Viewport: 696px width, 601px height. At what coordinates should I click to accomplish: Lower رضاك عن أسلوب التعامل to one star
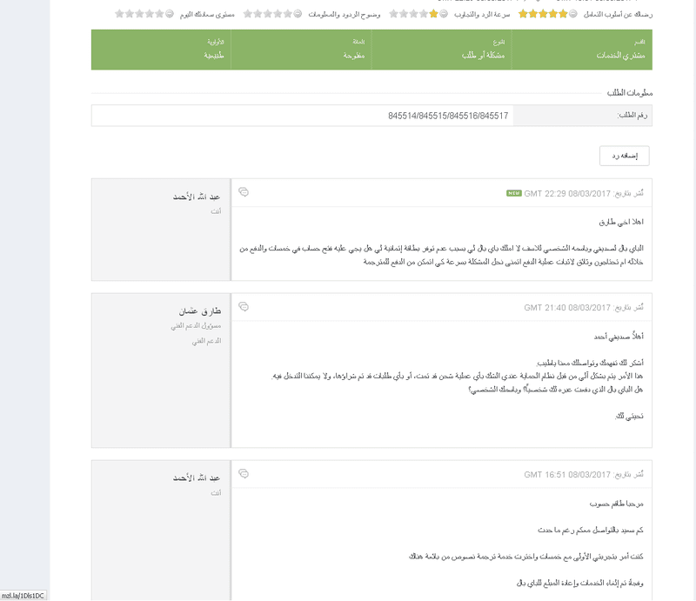[x=563, y=14]
